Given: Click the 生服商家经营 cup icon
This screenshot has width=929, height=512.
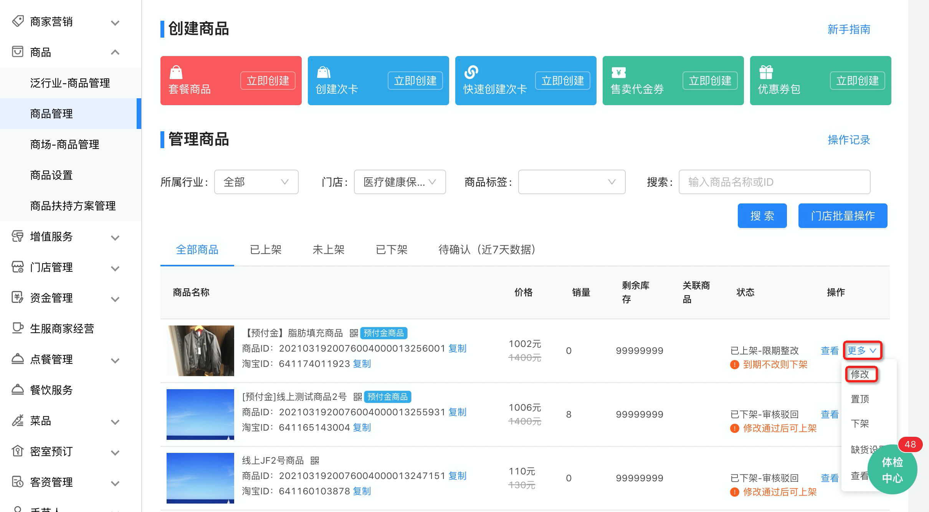Looking at the screenshot, I should [18, 328].
